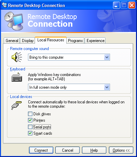This screenshot has height=157, width=137.
Task: Switch to the Experience tab
Action: pos(95,41)
